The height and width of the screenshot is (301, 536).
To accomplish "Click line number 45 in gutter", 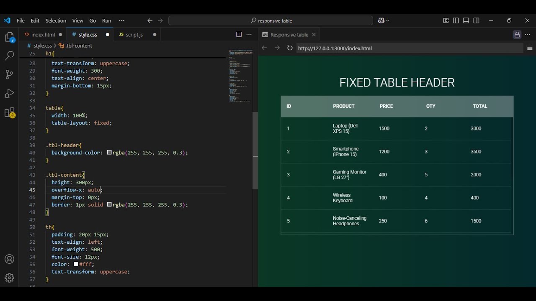I will point(32,190).
